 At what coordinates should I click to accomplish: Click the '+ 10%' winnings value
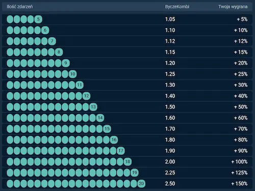[241, 30]
